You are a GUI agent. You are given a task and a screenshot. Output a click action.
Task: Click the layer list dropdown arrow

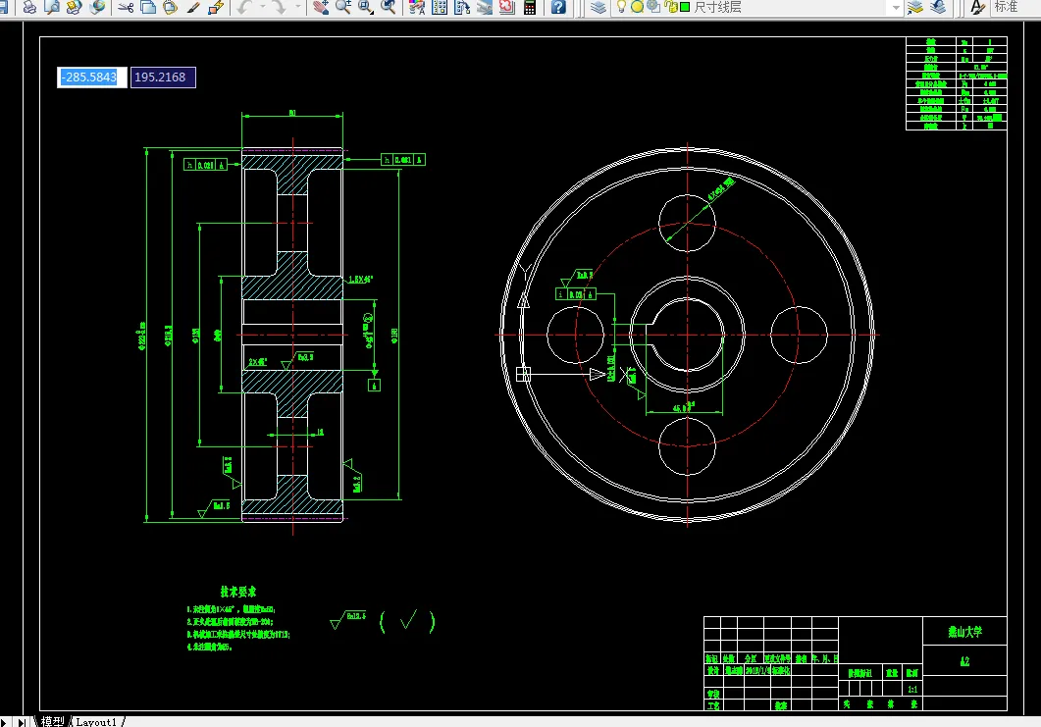[x=896, y=7]
